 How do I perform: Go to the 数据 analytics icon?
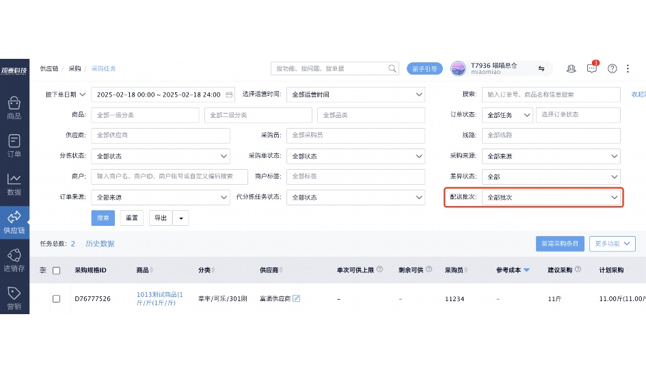pyautogui.click(x=14, y=183)
